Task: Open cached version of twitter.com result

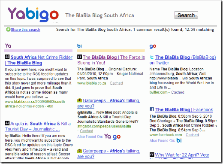Action: [178, 92]
